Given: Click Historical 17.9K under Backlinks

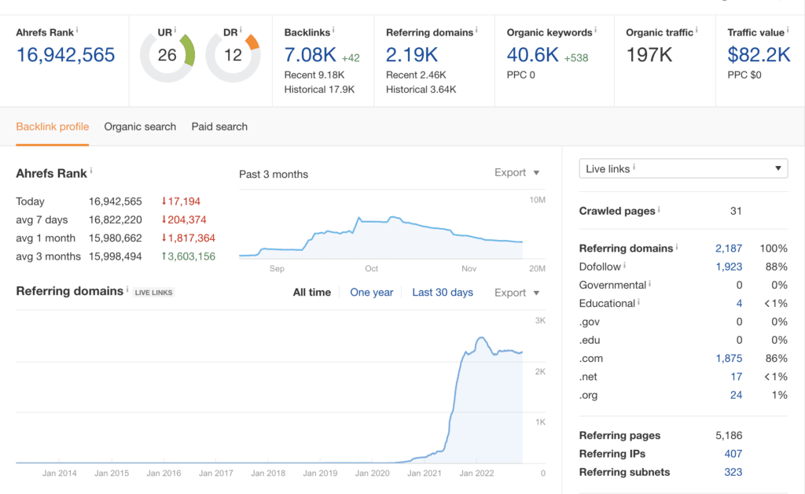Looking at the screenshot, I should coord(319,90).
